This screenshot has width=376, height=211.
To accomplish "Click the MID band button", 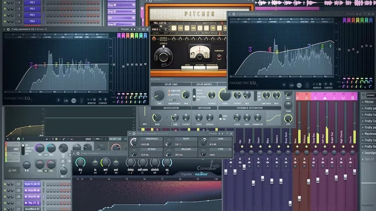I will (12, 149).
